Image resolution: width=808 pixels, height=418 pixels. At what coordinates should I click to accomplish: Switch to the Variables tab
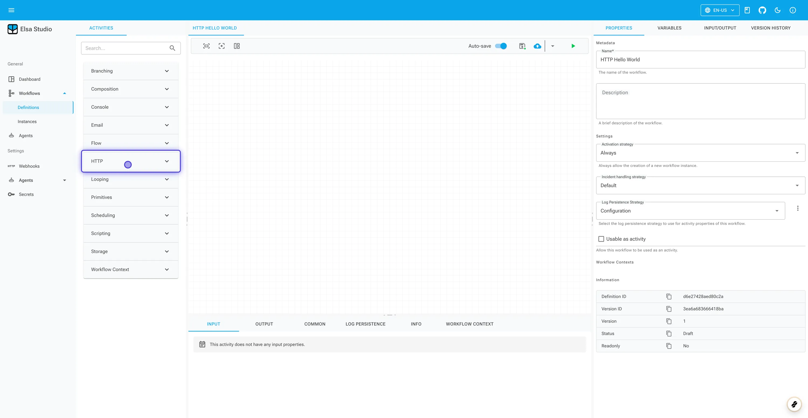pos(669,28)
